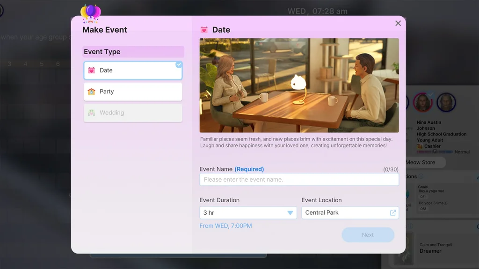479x269 pixels.
Task: Select the Party event type
Action: pos(133,92)
